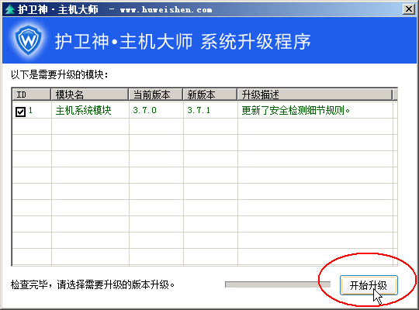Click new version 3.7.1 cell
This screenshot has width=419, height=310.
point(199,110)
